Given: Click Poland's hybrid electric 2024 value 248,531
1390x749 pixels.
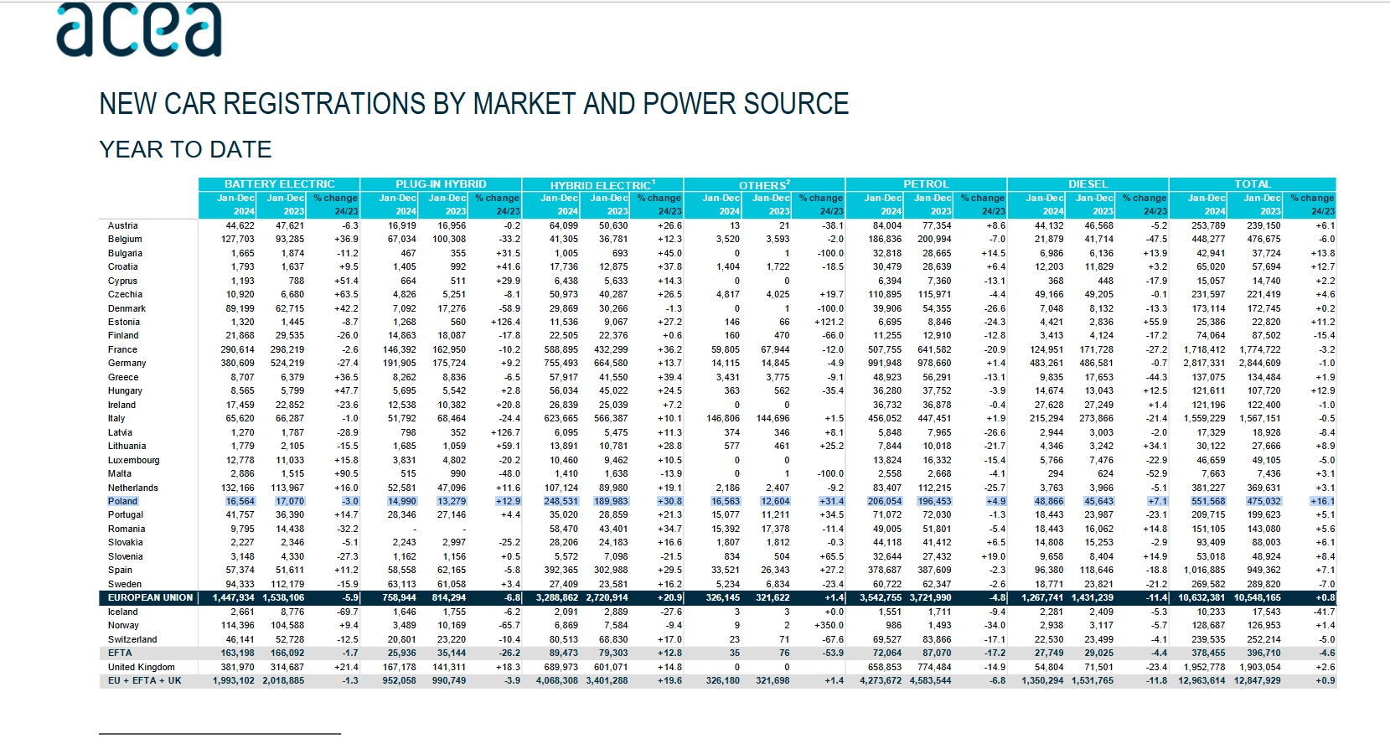Looking at the screenshot, I should tap(561, 501).
